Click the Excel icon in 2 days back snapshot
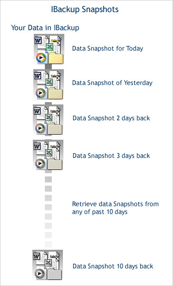This screenshot has width=173, height=286. point(49,117)
